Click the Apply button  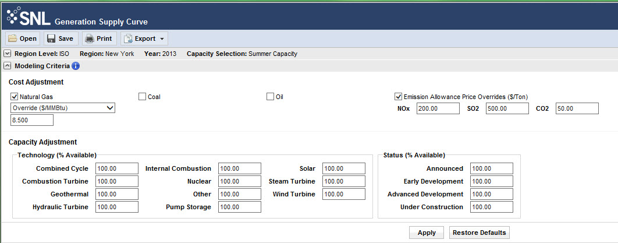tap(427, 233)
